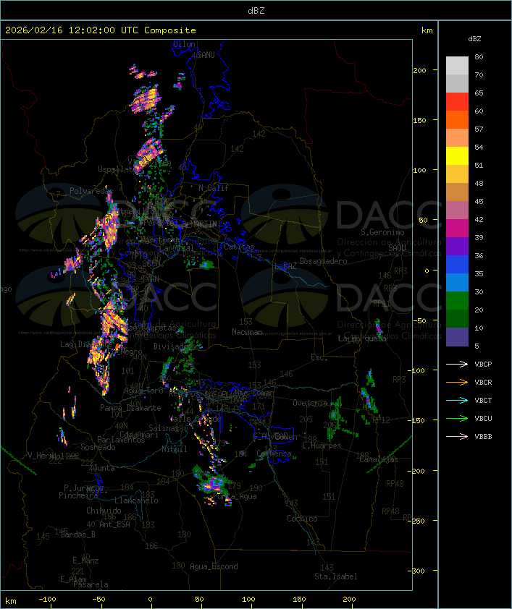Click the Pampa_Diamante map label

coord(130,408)
